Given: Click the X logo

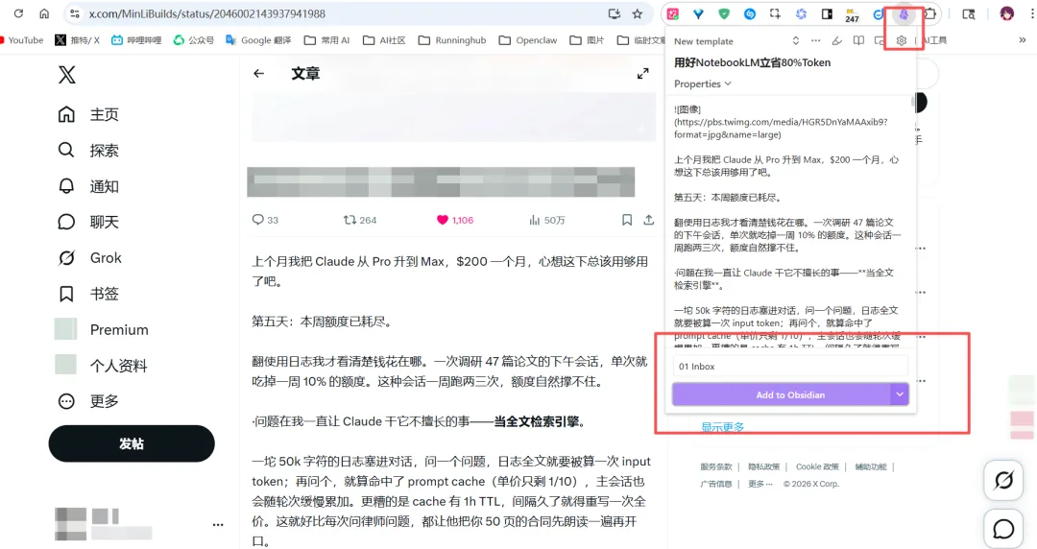Looking at the screenshot, I should (x=67, y=75).
